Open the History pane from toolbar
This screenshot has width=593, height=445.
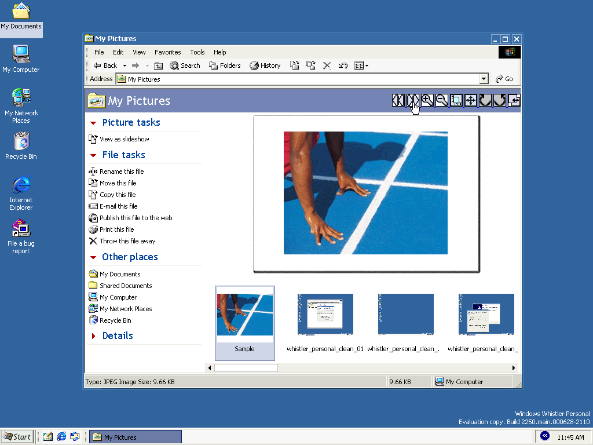coord(265,65)
